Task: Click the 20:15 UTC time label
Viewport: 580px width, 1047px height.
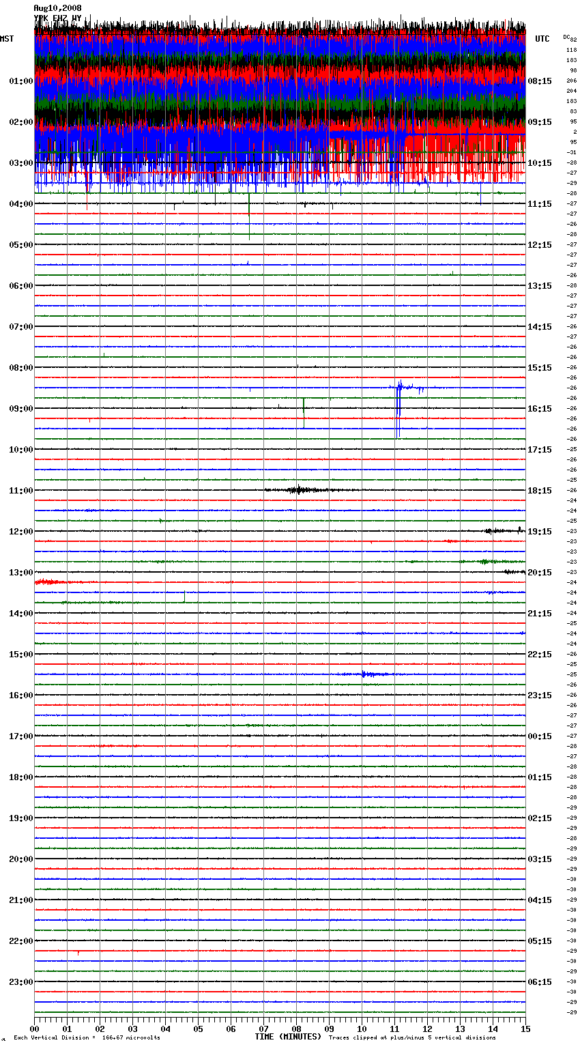Action: [540, 573]
